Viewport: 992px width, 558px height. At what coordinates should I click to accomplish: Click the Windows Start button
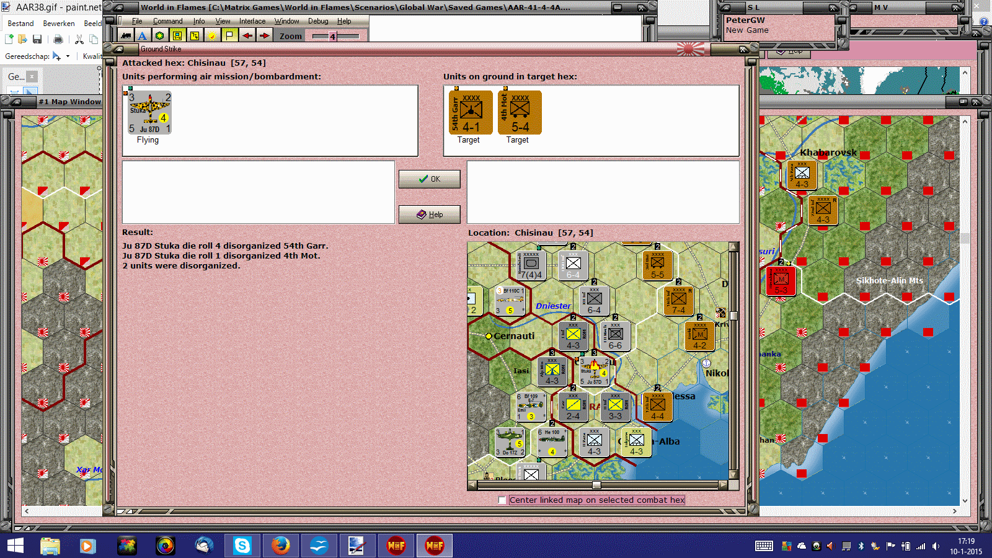tap(15, 546)
